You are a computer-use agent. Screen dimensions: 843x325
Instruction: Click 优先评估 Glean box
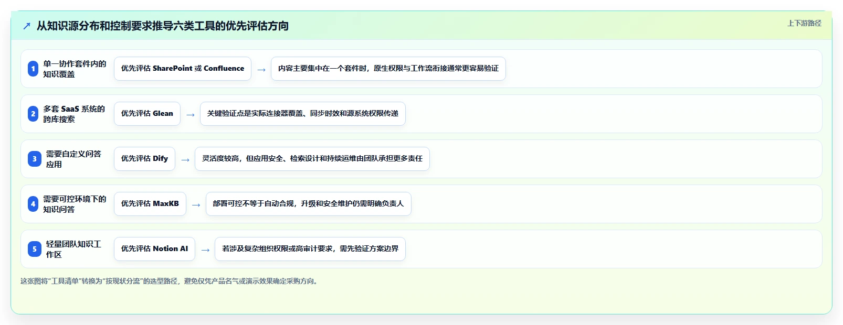point(147,114)
